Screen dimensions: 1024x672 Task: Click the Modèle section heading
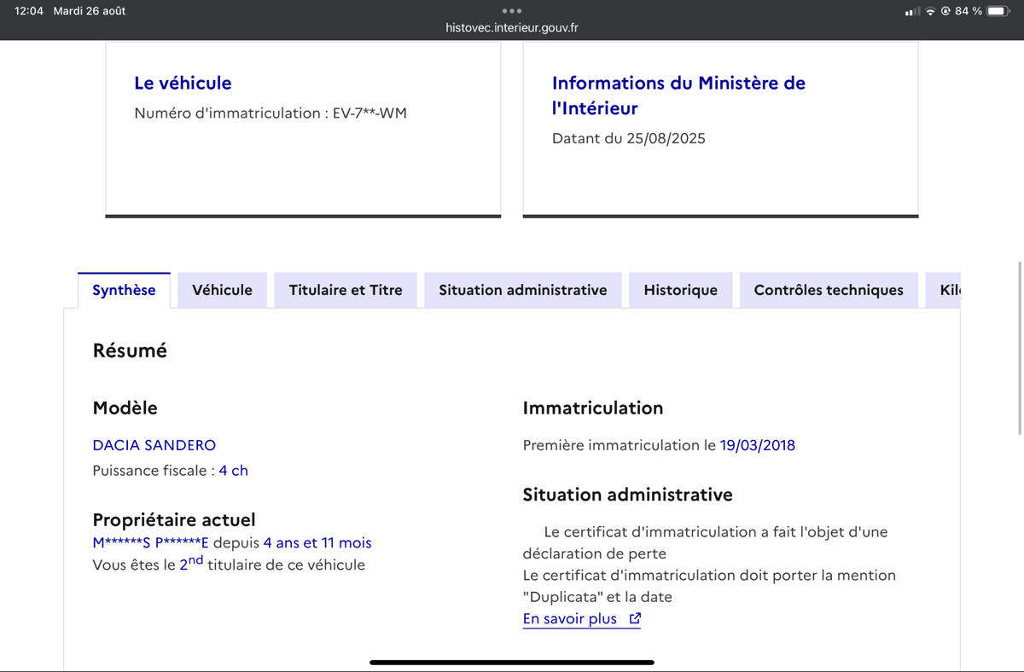click(x=125, y=408)
